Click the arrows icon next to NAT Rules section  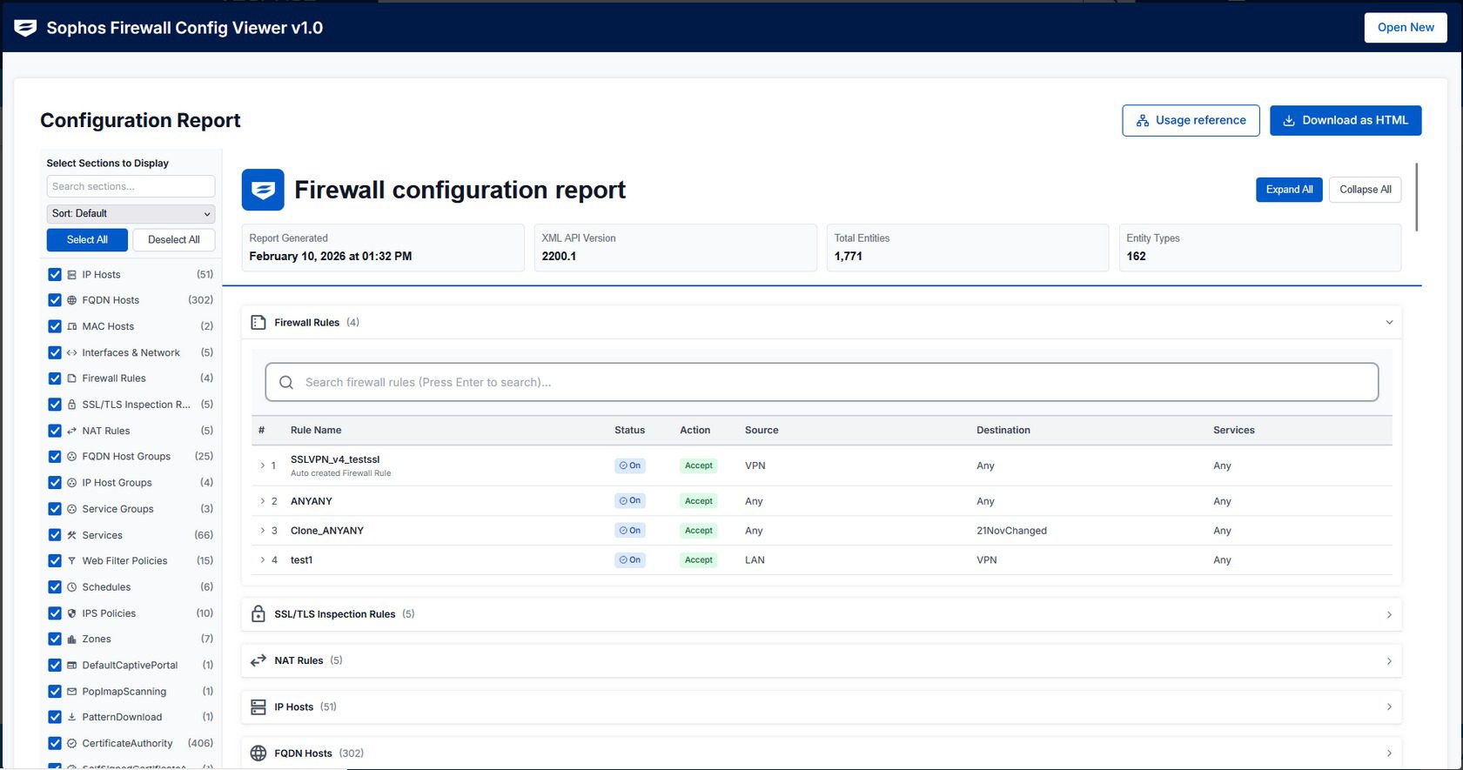(258, 661)
